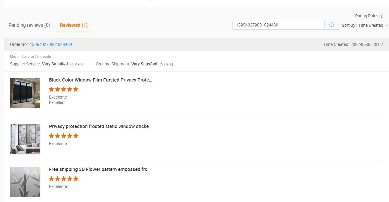The height and width of the screenshot is (202, 389).
Task: Select the Reviewed (1) tab
Action: 74,25
